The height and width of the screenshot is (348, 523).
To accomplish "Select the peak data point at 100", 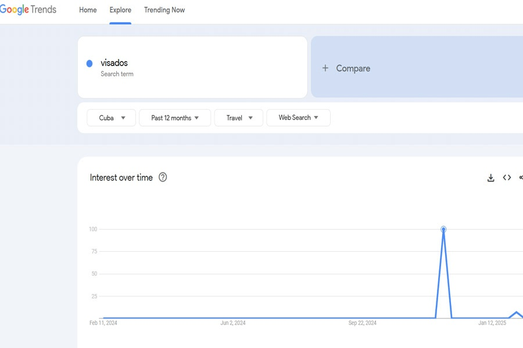I will [443, 229].
